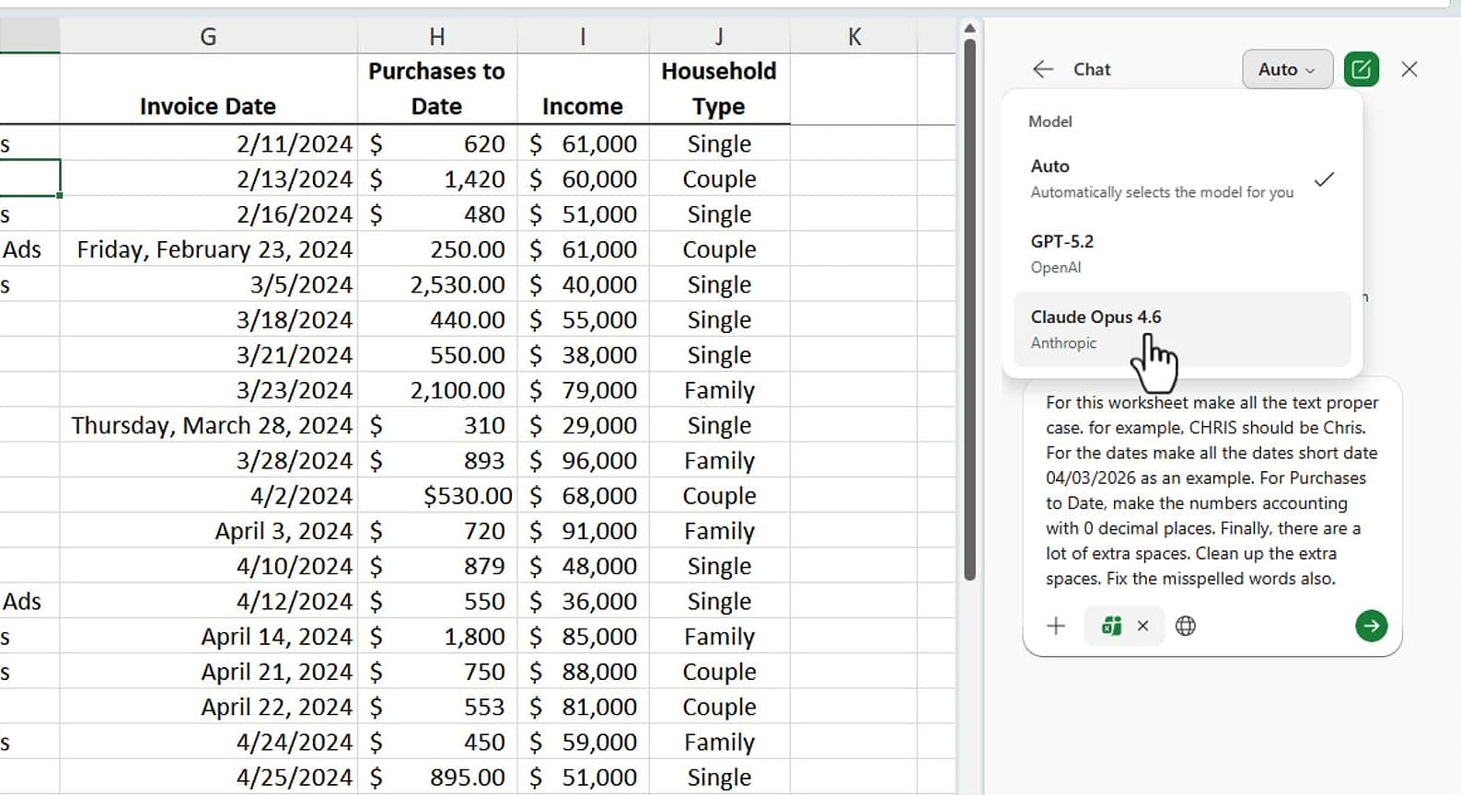Viewport: 1461px width, 795px height.
Task: Select column J header
Action: pos(719,37)
